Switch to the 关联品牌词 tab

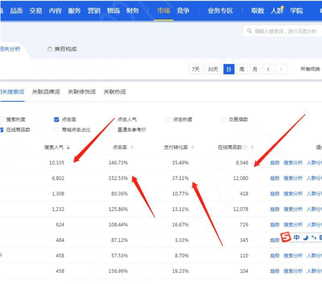(46, 92)
